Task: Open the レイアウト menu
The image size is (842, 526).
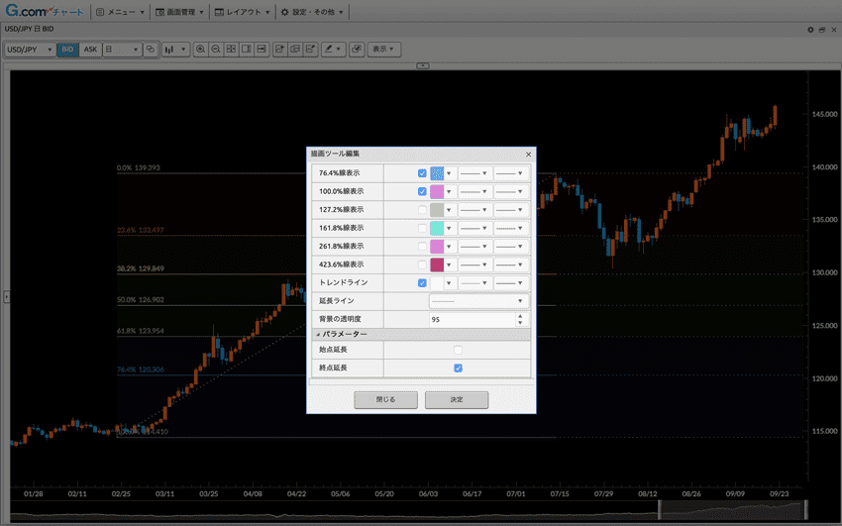Action: 242,12
